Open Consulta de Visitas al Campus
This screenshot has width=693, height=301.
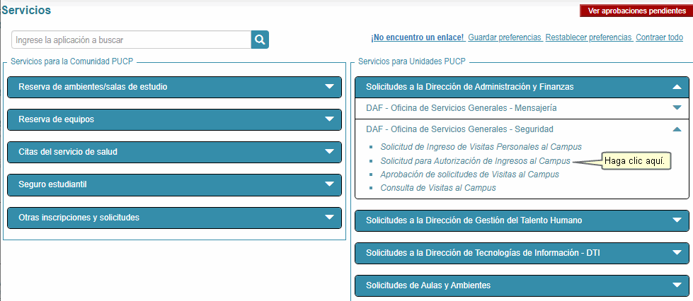click(x=437, y=188)
